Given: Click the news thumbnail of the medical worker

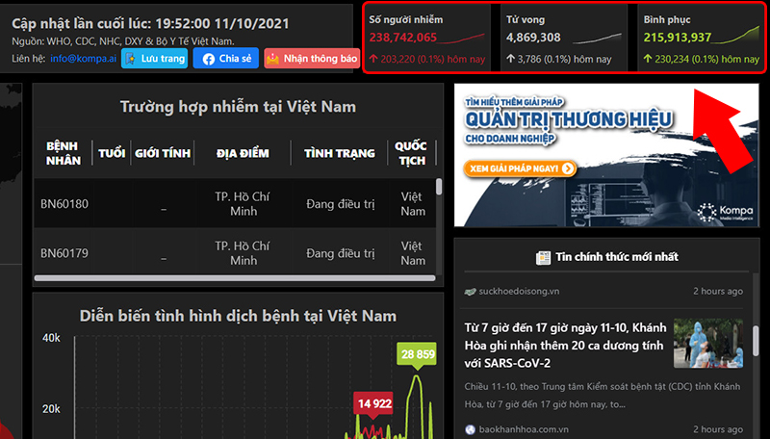Looking at the screenshot, I should pos(708,344).
